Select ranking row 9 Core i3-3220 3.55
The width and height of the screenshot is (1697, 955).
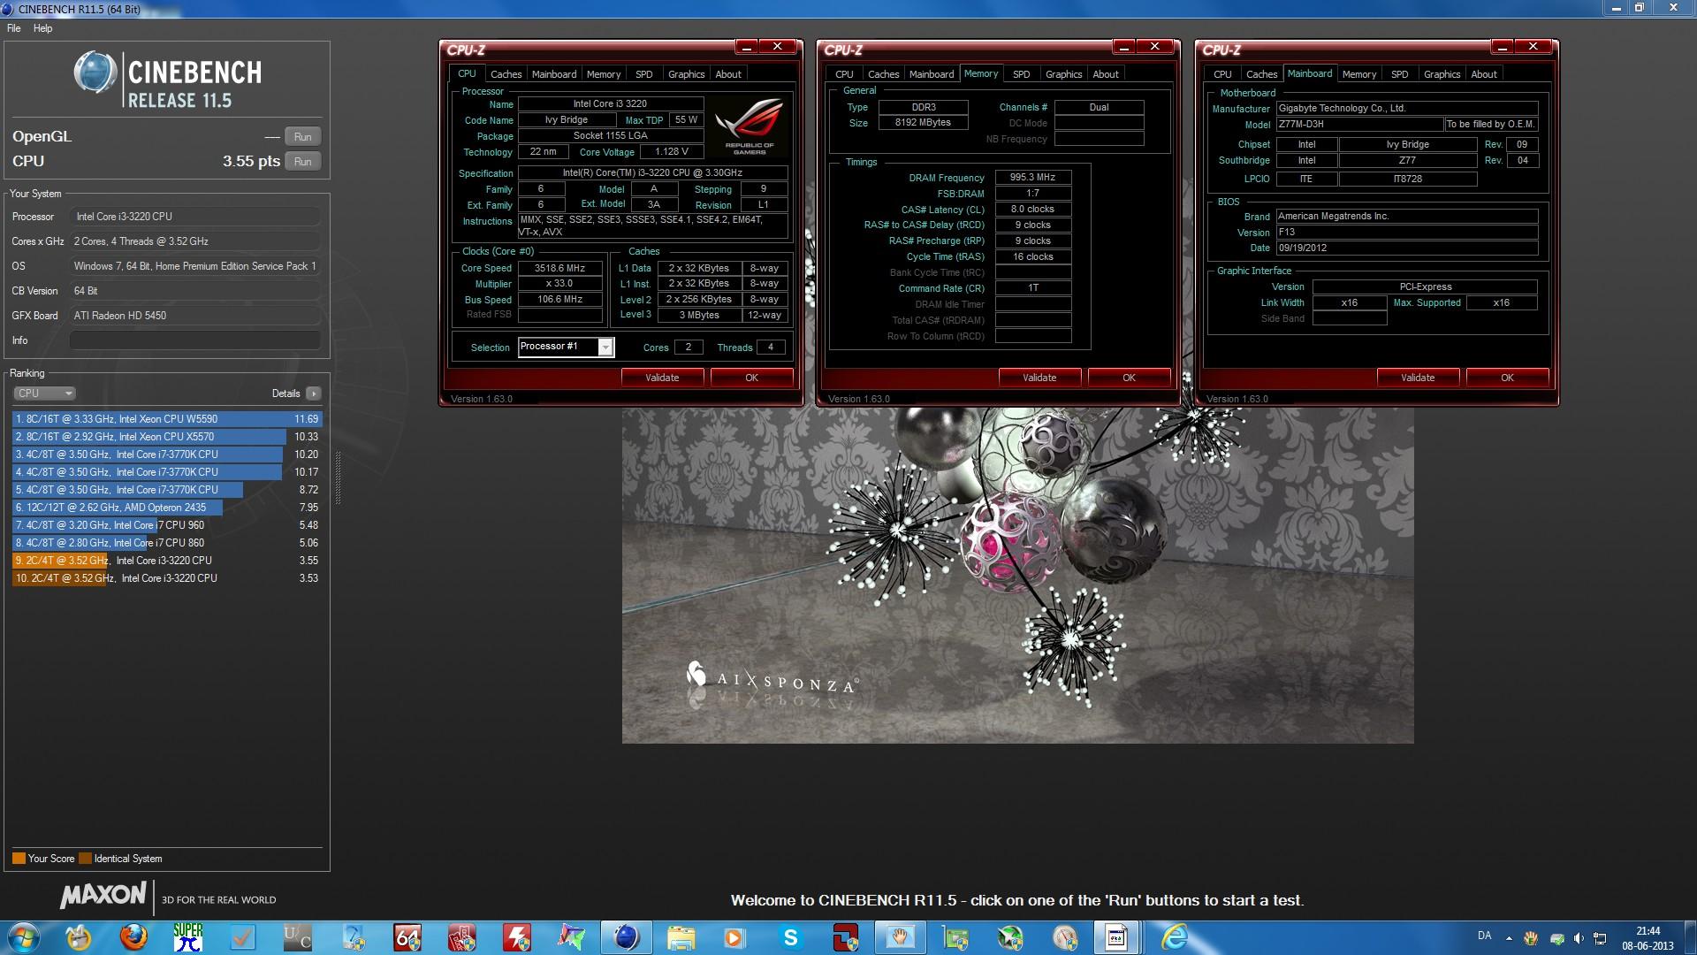click(167, 561)
